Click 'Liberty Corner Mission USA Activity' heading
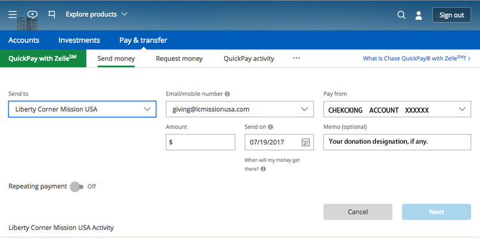 coord(61,228)
